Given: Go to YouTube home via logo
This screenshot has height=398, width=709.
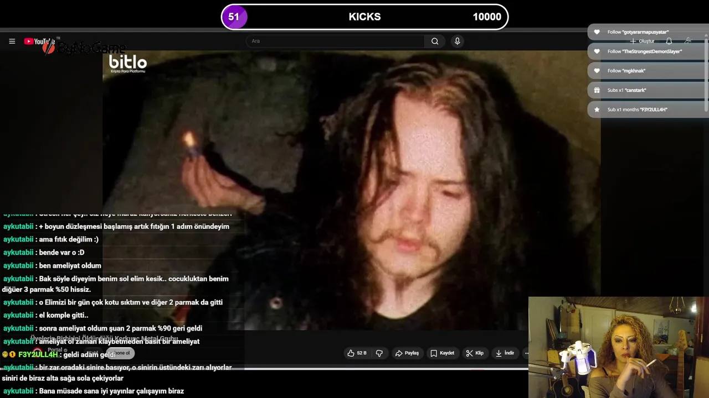Looking at the screenshot, I should (39, 41).
